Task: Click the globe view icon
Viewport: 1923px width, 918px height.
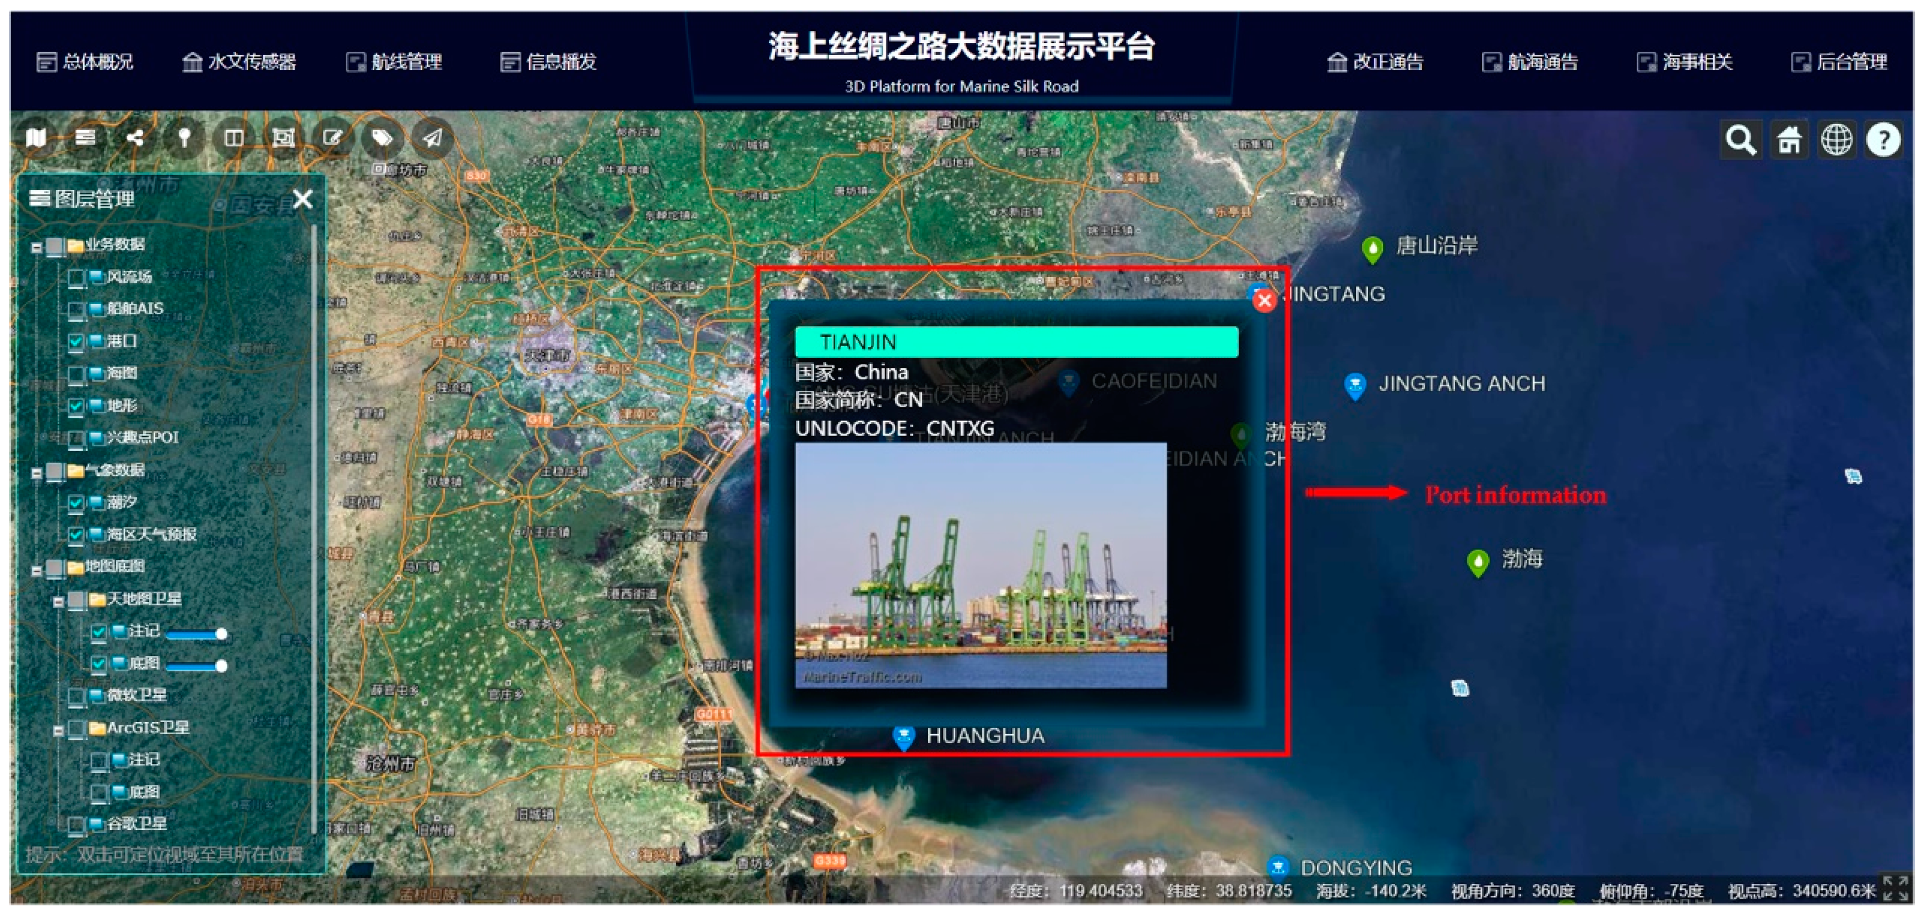Action: coord(1837,140)
